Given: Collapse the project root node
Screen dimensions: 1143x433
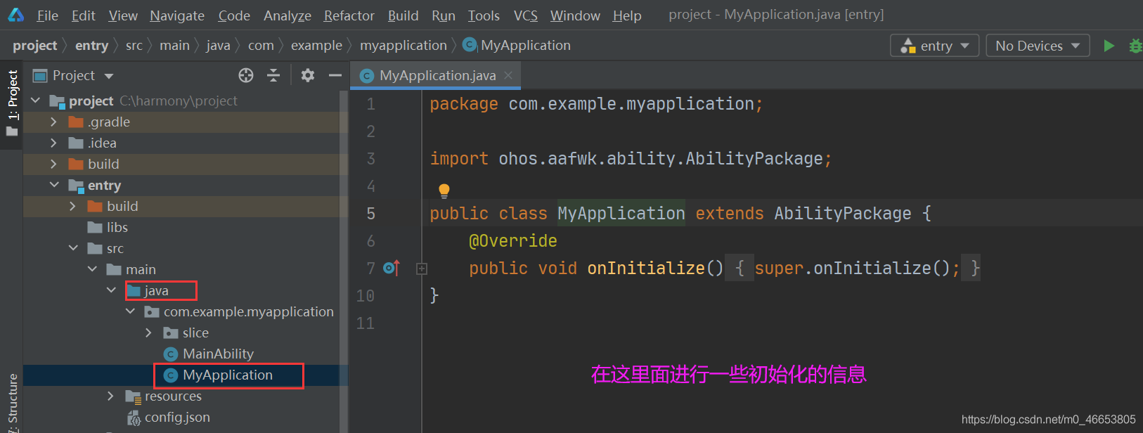Looking at the screenshot, I should point(36,101).
